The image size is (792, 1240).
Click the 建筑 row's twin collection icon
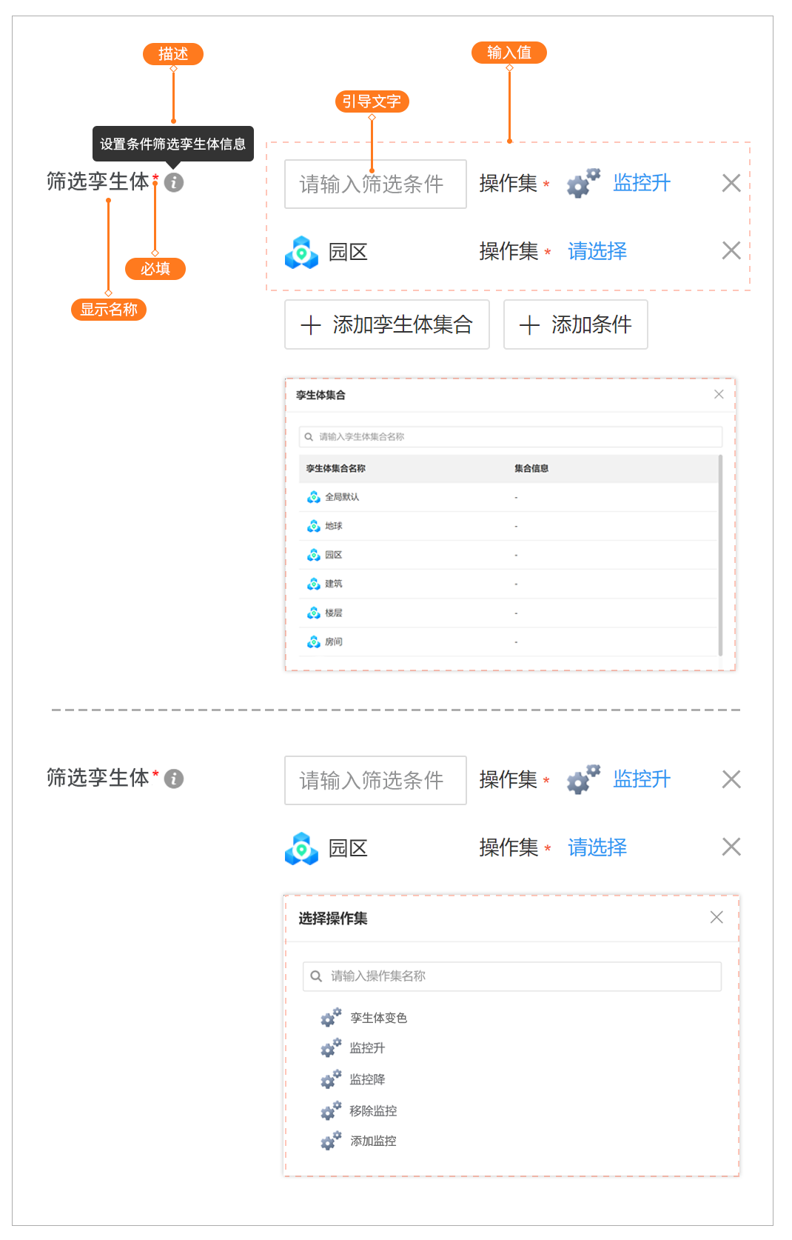pos(314,584)
